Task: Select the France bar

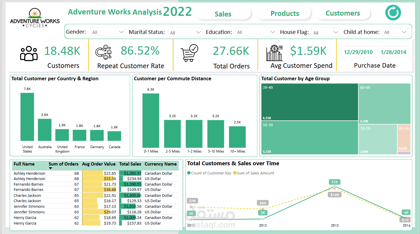Action: 79,135
